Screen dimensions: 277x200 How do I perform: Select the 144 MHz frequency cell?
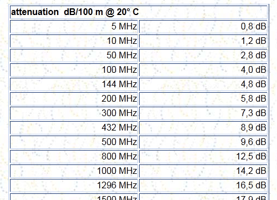click(x=74, y=84)
